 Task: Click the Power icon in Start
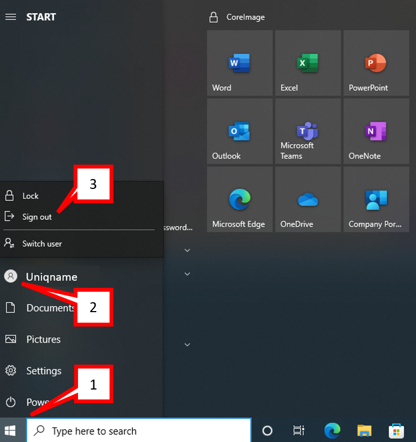(11, 402)
